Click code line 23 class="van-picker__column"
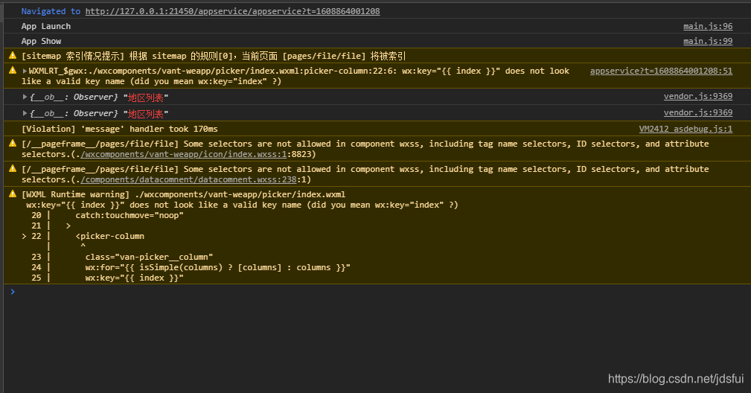 pyautogui.click(x=149, y=257)
